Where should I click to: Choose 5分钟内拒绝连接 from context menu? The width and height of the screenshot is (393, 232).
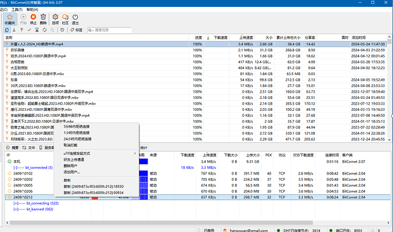click(76, 127)
